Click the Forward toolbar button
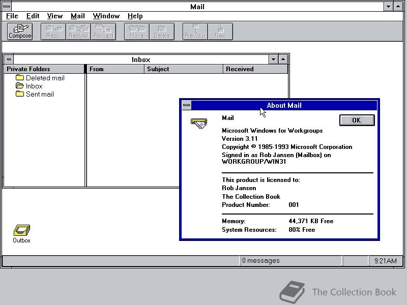Viewport: 407px width, 305px height. click(103, 32)
